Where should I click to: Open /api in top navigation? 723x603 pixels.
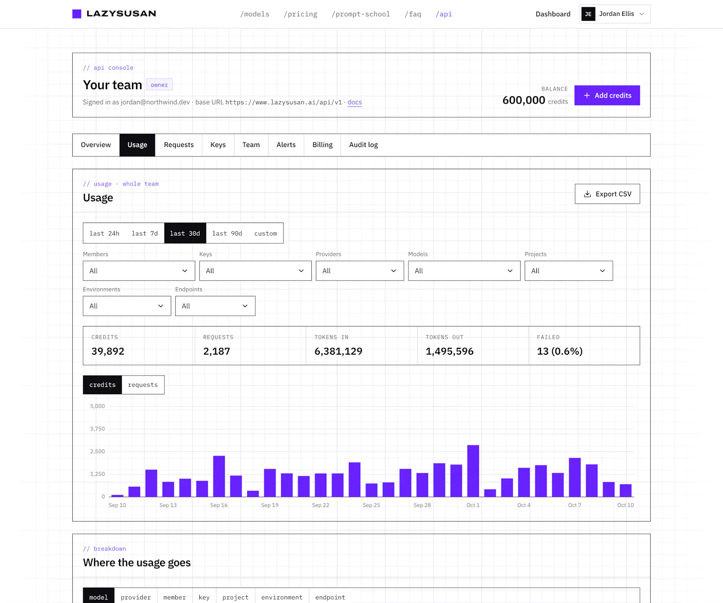(444, 14)
